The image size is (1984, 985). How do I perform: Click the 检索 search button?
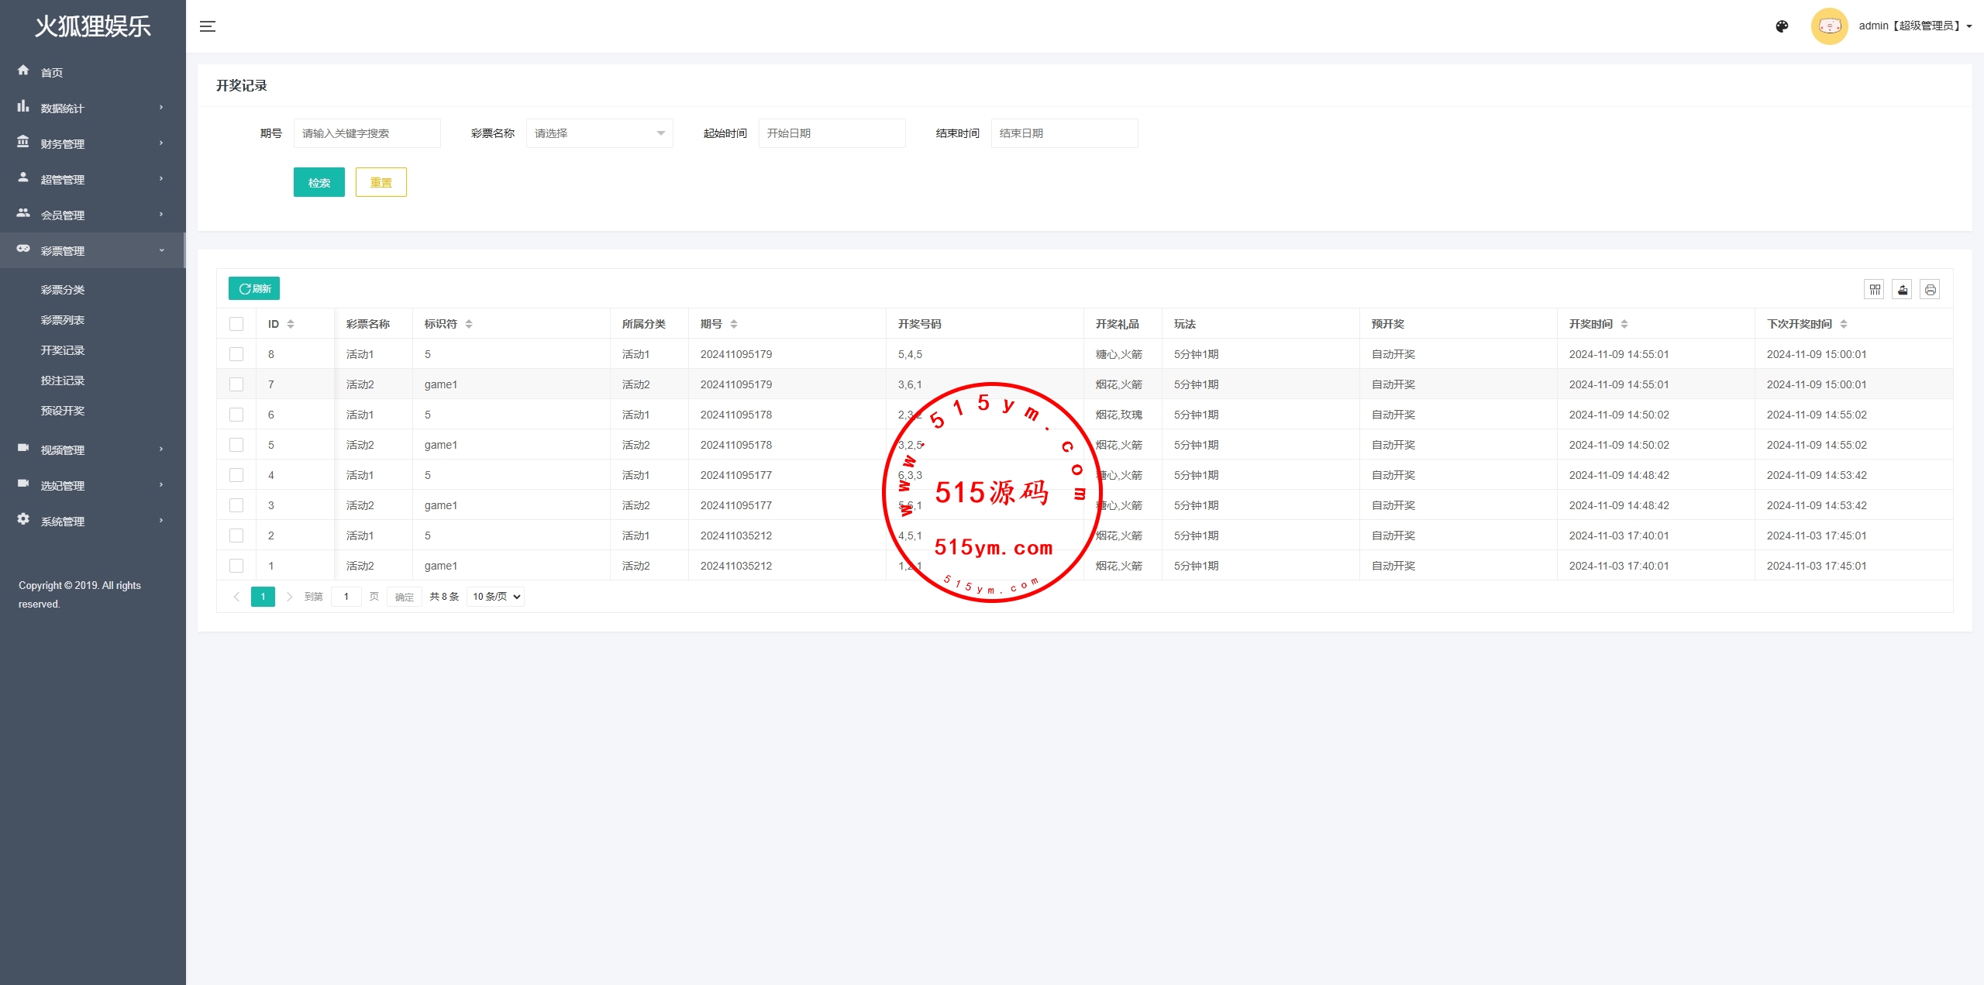pos(319,182)
